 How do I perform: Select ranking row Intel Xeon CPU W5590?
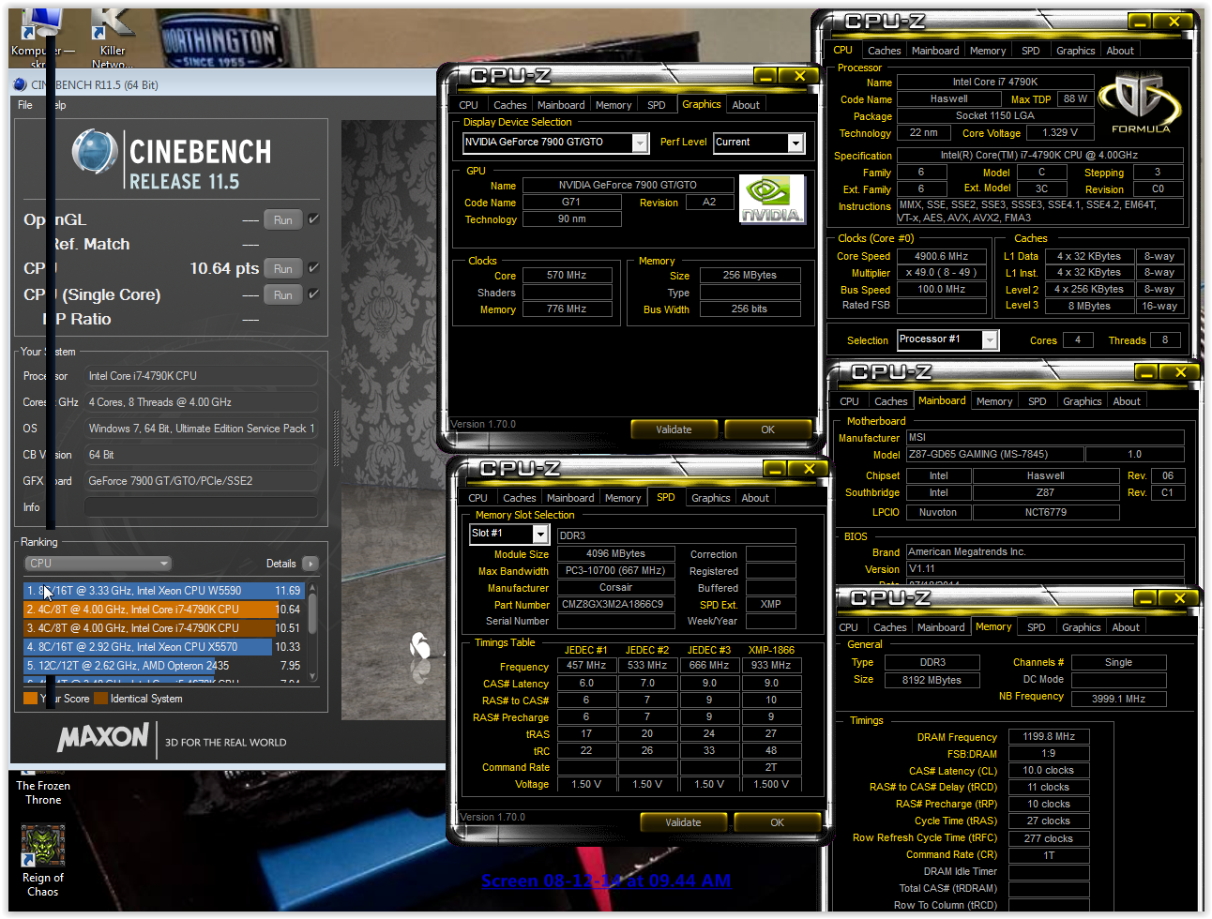(163, 591)
